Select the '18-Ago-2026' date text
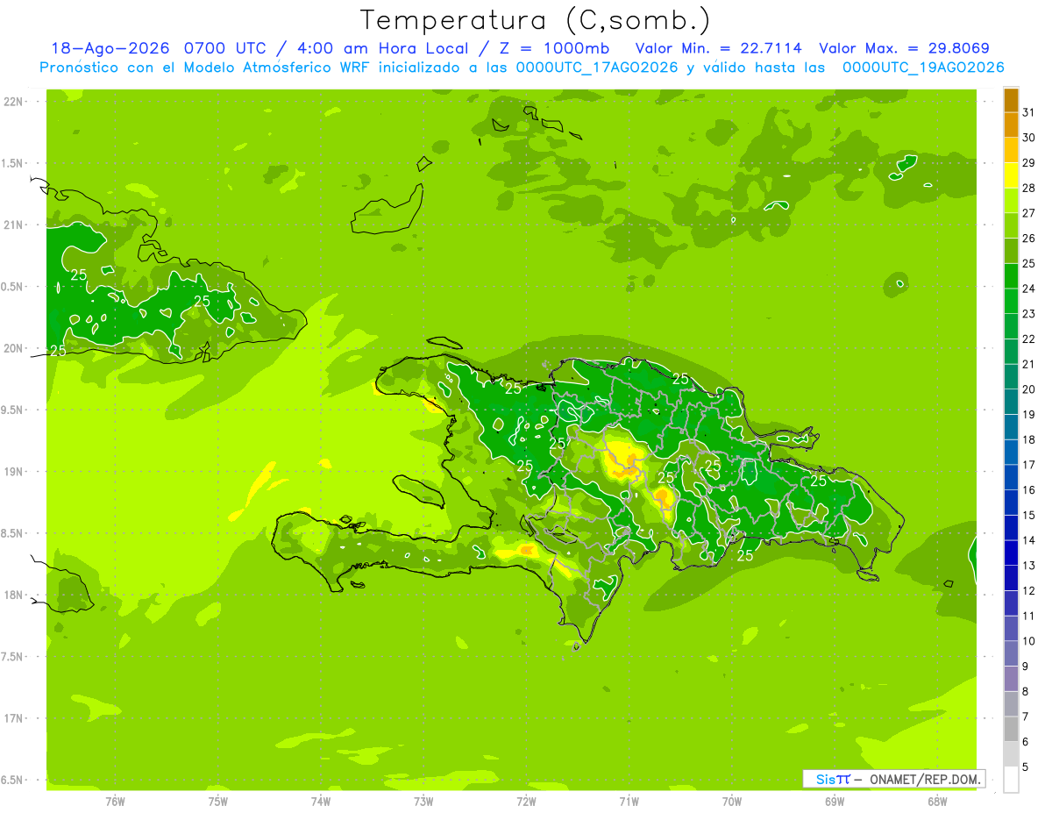This screenshot has height=813, width=1052. [112, 48]
